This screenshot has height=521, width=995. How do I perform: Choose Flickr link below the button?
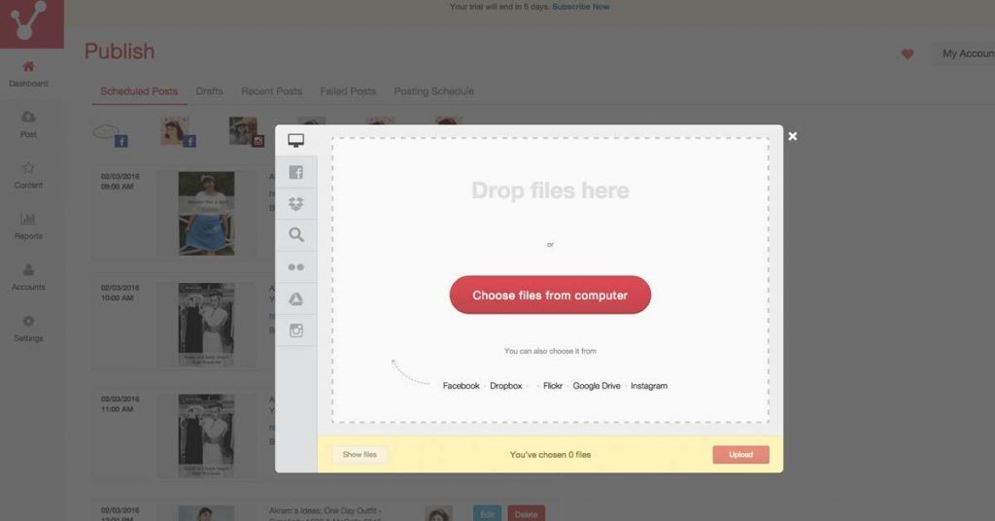(x=553, y=386)
